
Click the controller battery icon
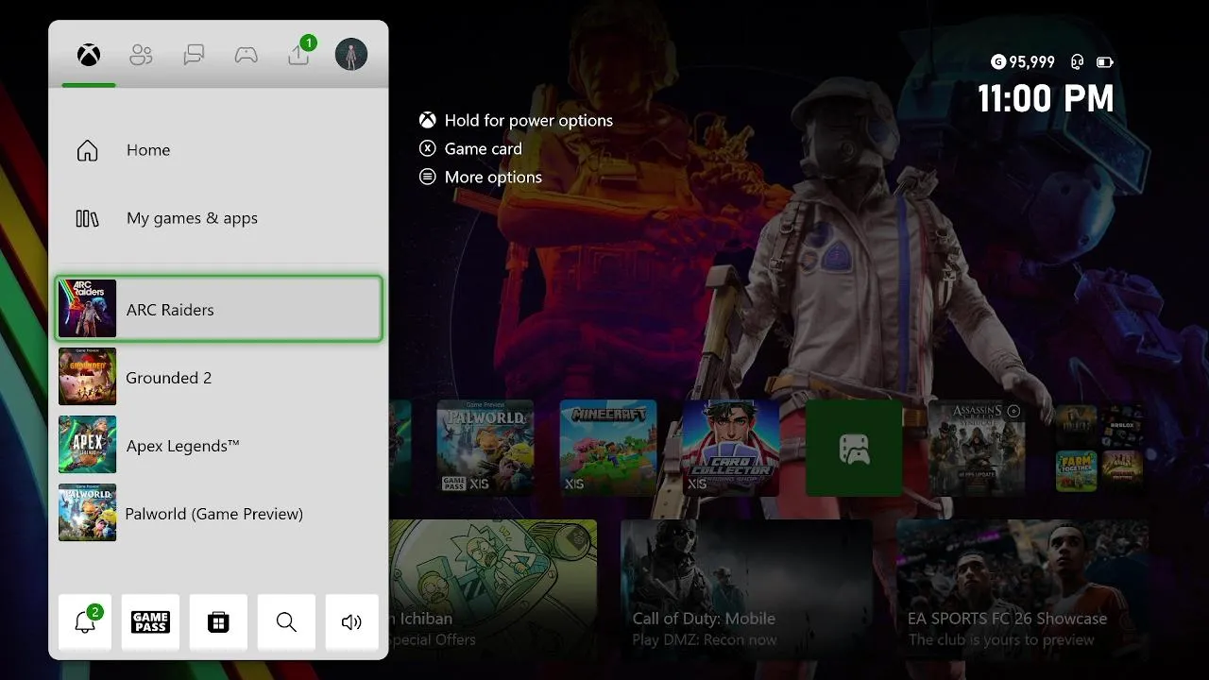[x=1104, y=62]
